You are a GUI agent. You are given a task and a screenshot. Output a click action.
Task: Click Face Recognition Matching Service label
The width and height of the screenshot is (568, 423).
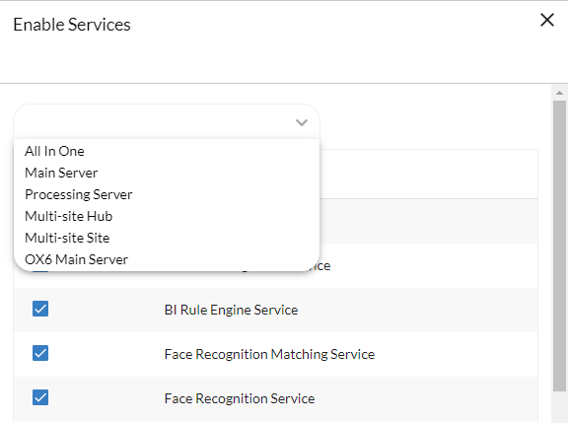click(269, 354)
